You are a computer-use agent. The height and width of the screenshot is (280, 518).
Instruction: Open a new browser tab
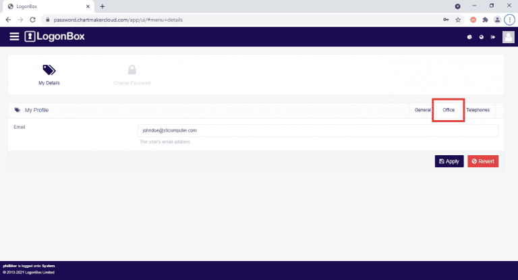tap(103, 6)
